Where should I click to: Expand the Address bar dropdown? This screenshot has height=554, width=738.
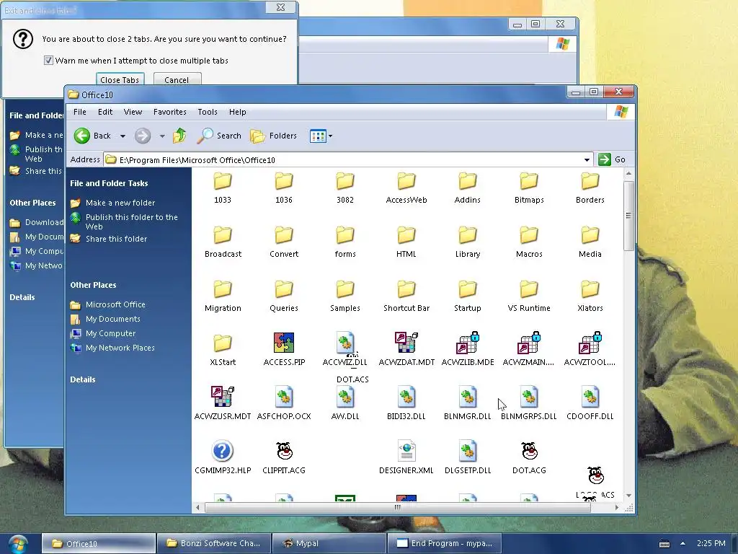click(587, 159)
